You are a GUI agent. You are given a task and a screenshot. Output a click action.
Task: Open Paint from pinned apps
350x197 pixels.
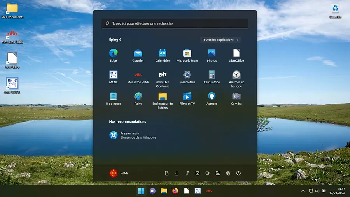tap(138, 96)
